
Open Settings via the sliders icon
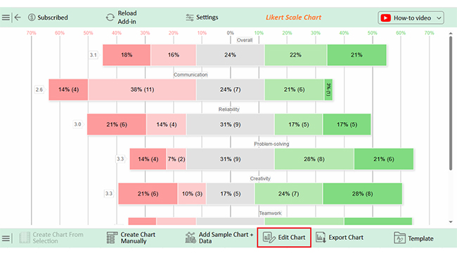coord(190,18)
